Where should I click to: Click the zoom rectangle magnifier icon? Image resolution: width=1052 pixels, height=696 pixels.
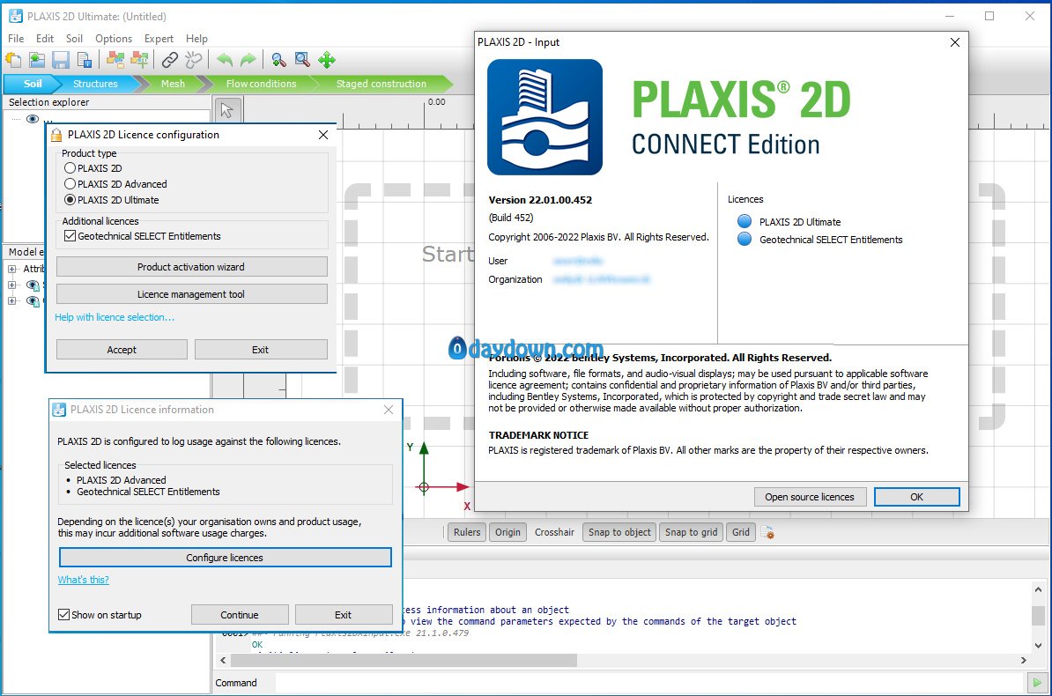point(302,60)
